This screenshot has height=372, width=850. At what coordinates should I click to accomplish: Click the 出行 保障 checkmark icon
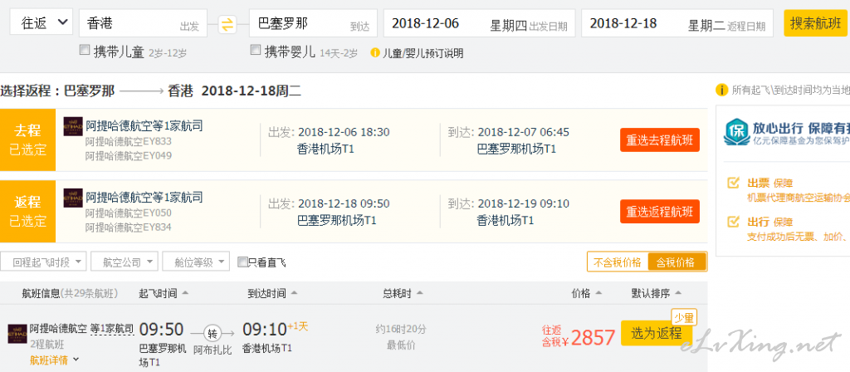(x=734, y=221)
